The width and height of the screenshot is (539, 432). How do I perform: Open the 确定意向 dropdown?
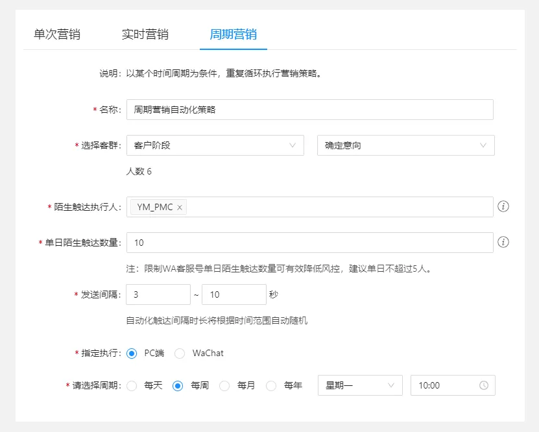[x=405, y=145]
